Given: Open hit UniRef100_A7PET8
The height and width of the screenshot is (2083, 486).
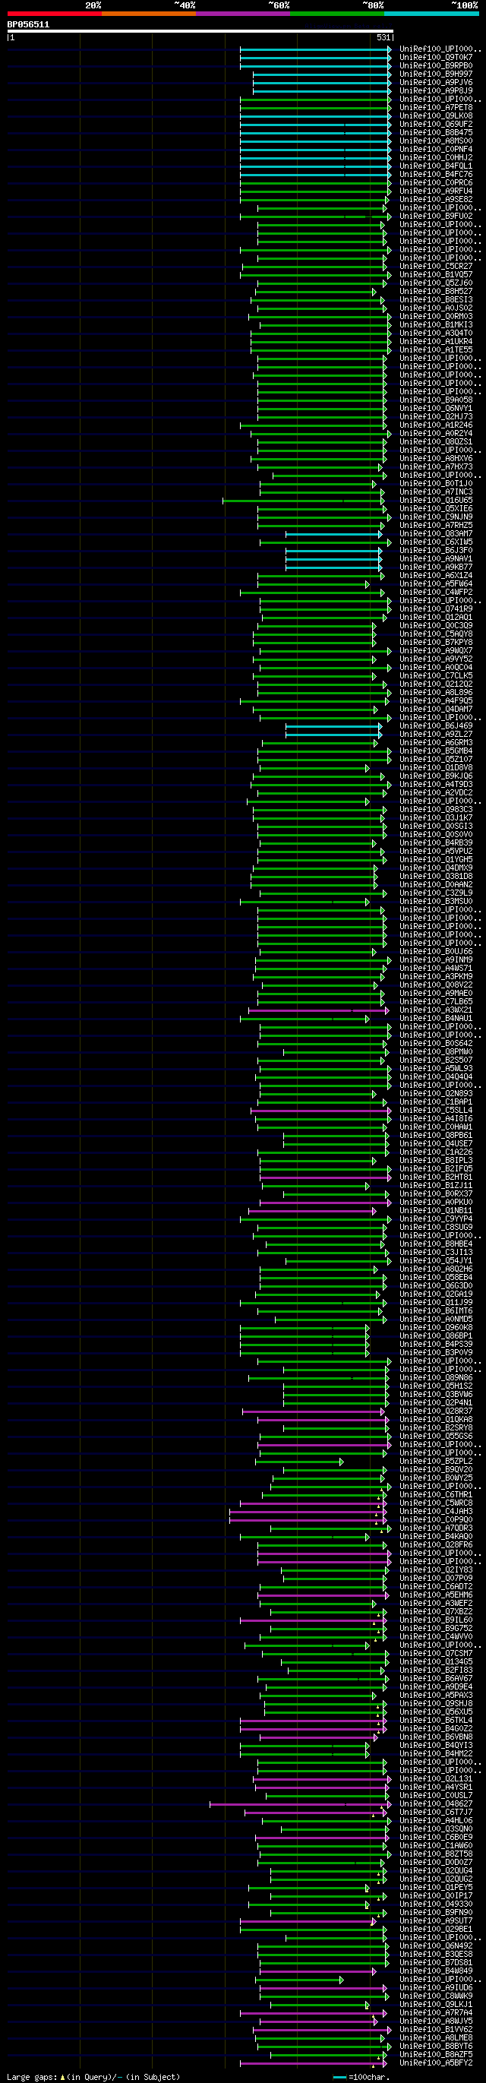Looking at the screenshot, I should 436,108.
